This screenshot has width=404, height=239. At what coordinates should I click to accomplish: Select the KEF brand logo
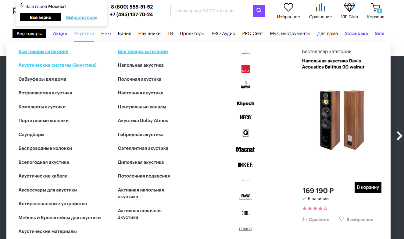tap(245, 165)
